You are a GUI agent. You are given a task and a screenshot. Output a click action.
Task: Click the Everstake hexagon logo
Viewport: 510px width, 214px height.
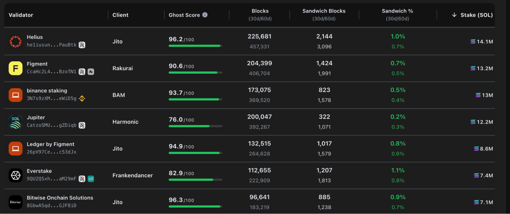pos(16,175)
